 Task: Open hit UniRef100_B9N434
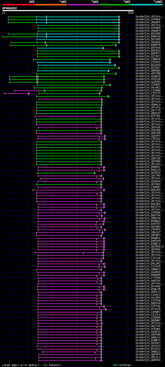[148, 36]
